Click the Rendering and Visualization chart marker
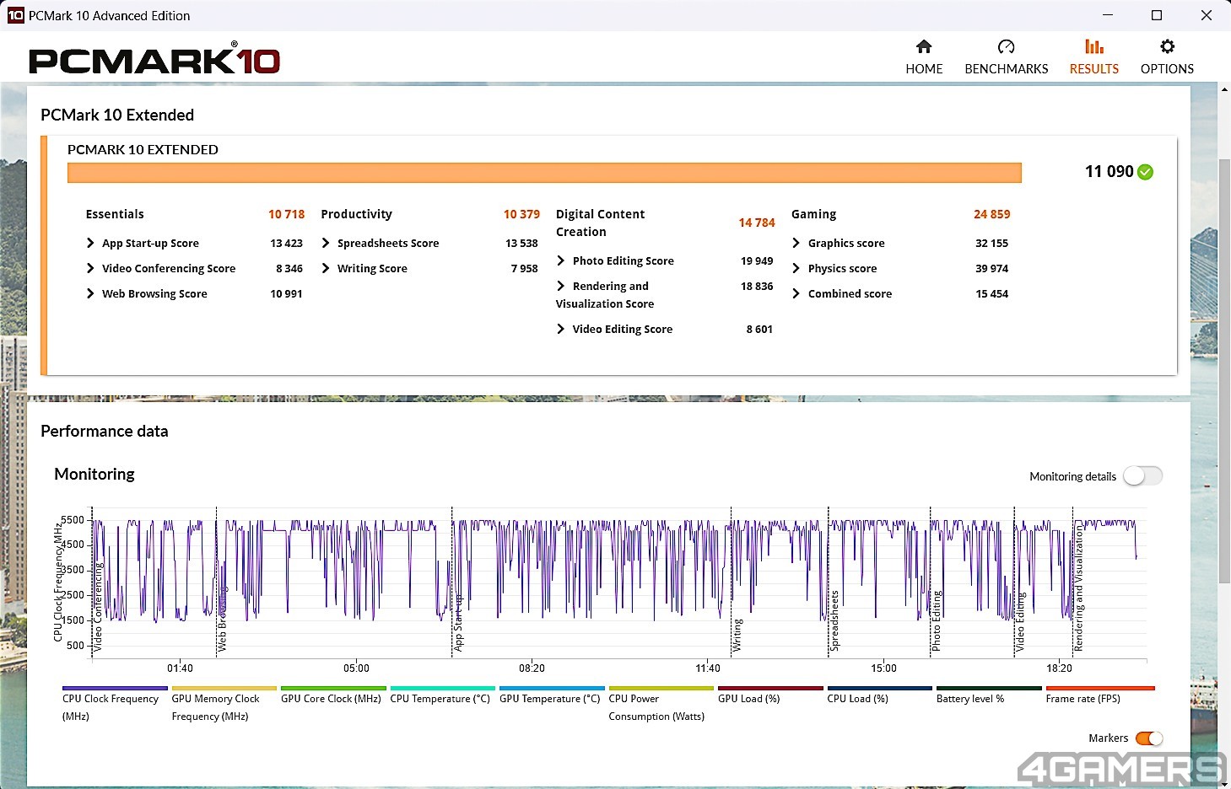Image resolution: width=1231 pixels, height=789 pixels. point(1078,588)
